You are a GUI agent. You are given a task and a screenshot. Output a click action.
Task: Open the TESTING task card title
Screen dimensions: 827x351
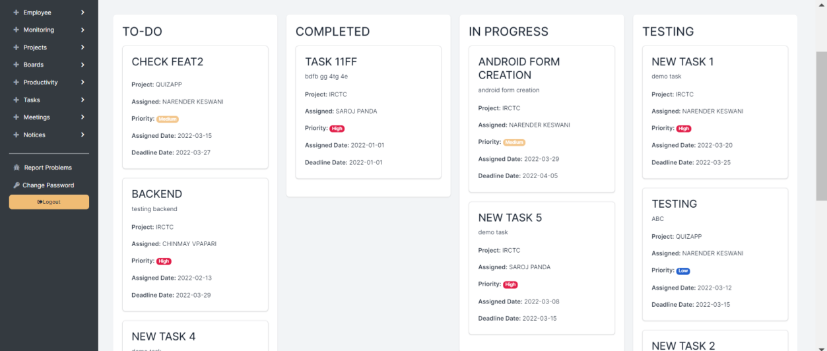(675, 204)
